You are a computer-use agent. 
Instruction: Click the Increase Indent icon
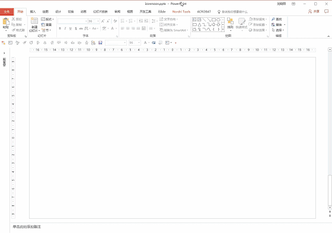click(x=146, y=21)
